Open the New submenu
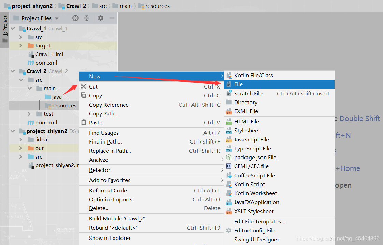 click(151, 76)
